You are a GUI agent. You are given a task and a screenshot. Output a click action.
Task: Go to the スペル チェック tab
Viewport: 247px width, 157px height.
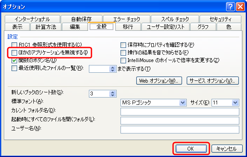tap(175, 19)
